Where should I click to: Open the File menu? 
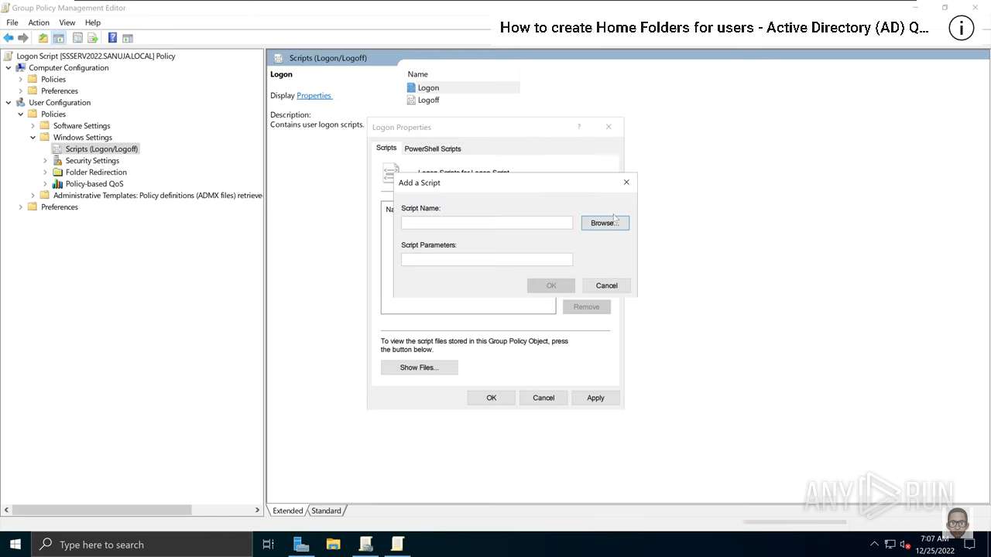(12, 22)
